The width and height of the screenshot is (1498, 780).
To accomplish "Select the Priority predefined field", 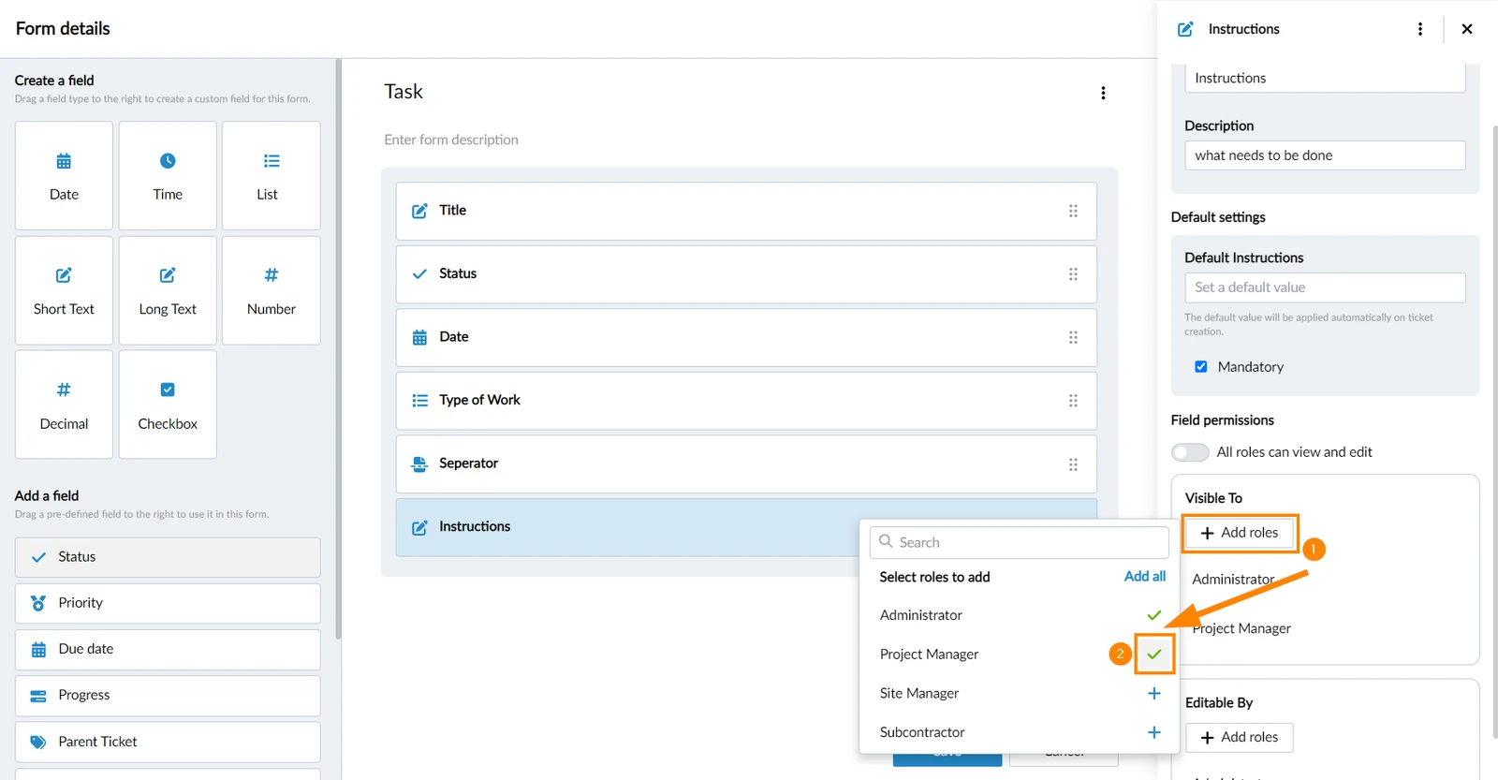I will click(168, 604).
